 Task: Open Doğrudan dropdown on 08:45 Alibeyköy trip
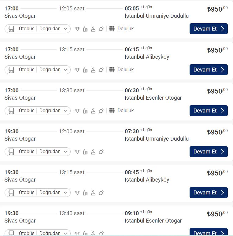click(54, 193)
